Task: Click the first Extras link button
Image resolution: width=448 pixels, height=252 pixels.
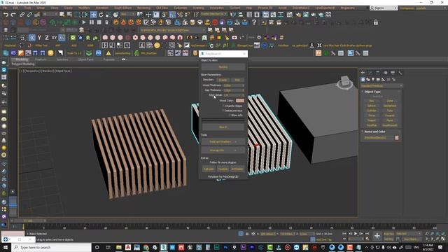Action: 209,169
